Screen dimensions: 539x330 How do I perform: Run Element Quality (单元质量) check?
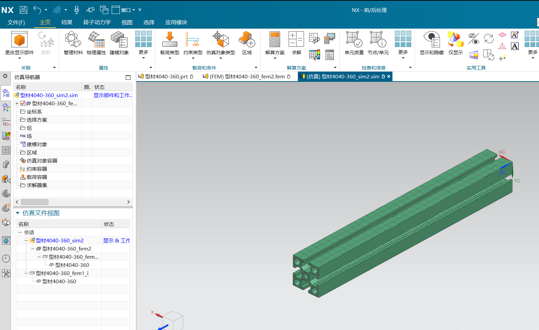click(x=354, y=43)
